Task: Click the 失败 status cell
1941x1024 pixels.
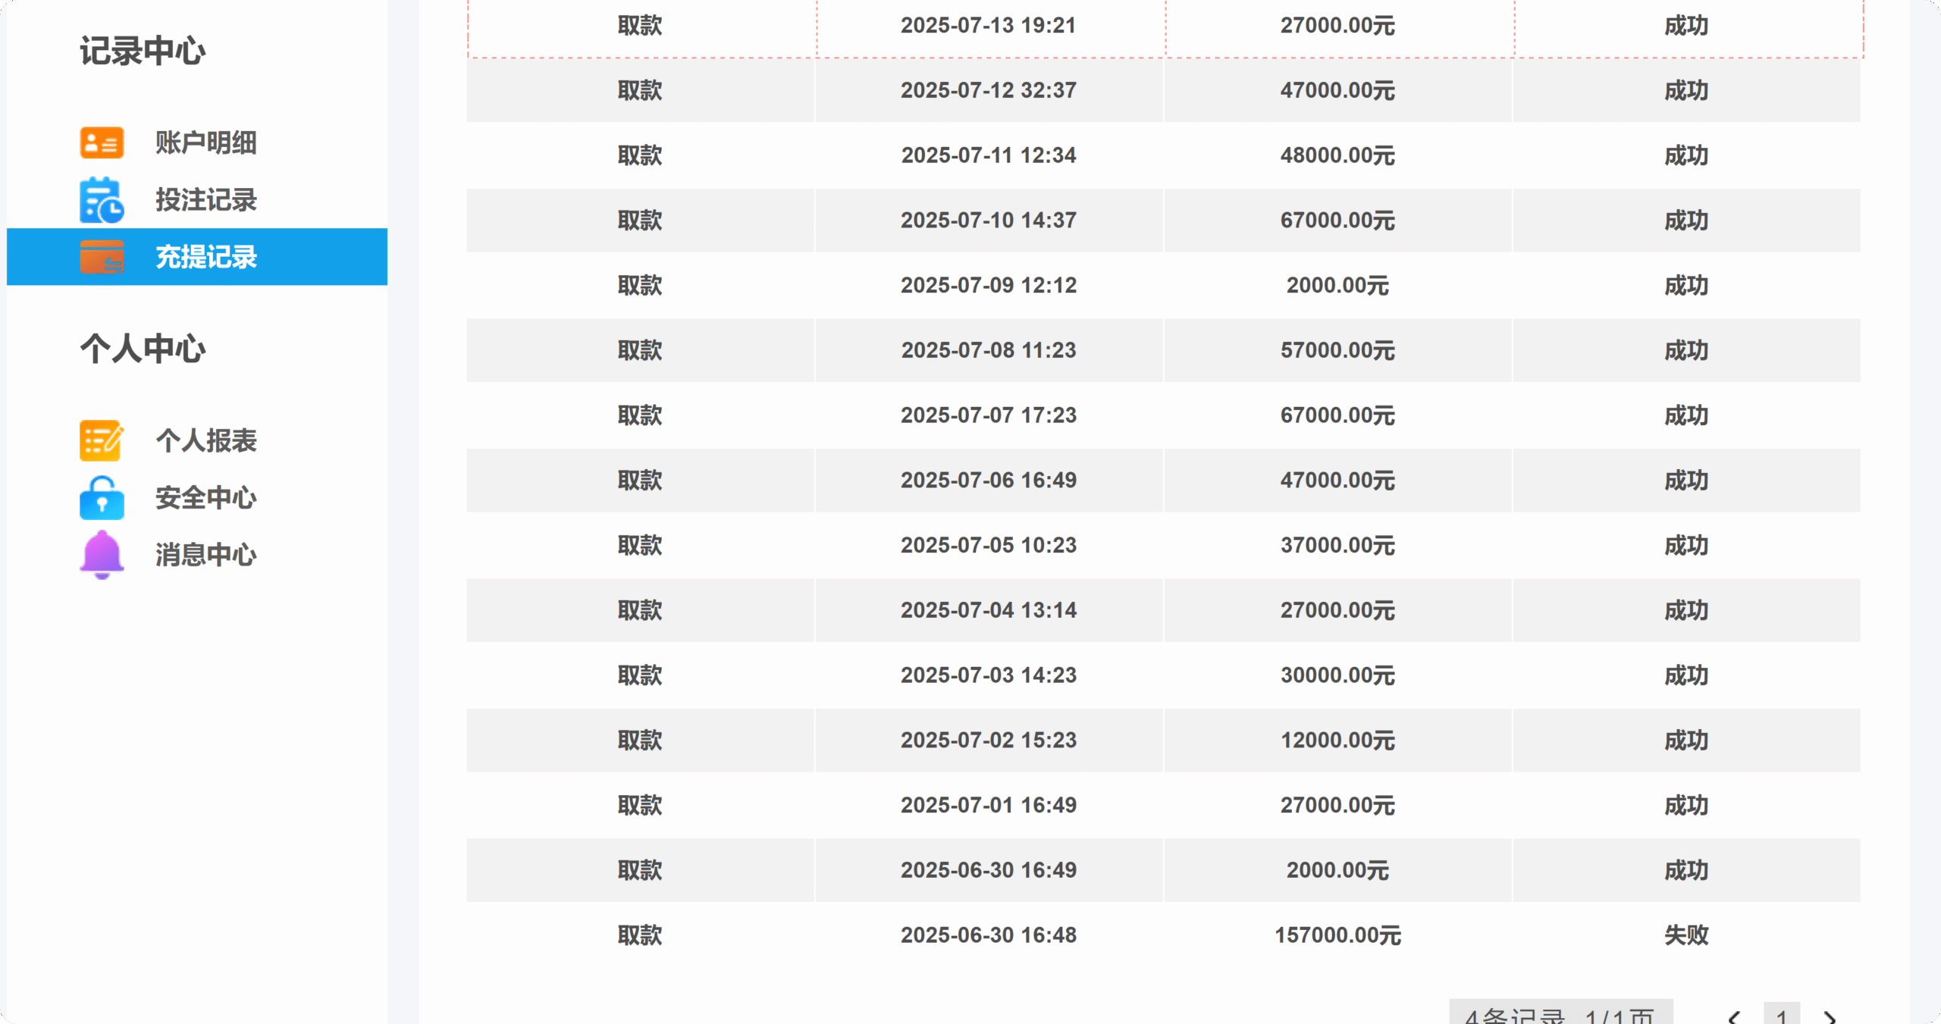Action: click(1686, 935)
